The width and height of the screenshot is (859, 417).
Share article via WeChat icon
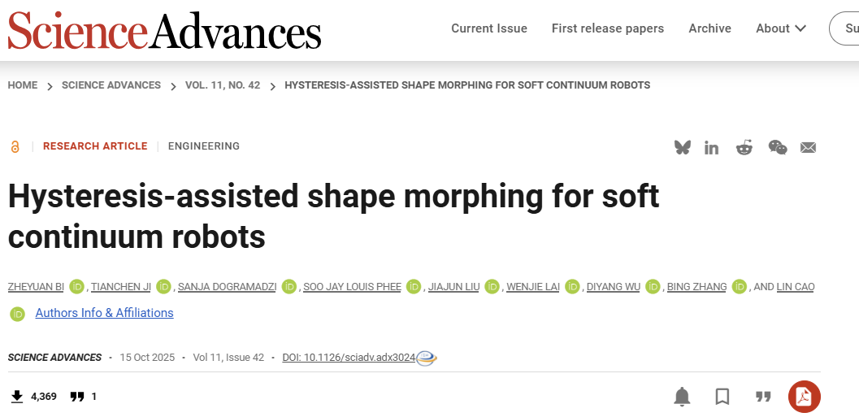pos(778,147)
